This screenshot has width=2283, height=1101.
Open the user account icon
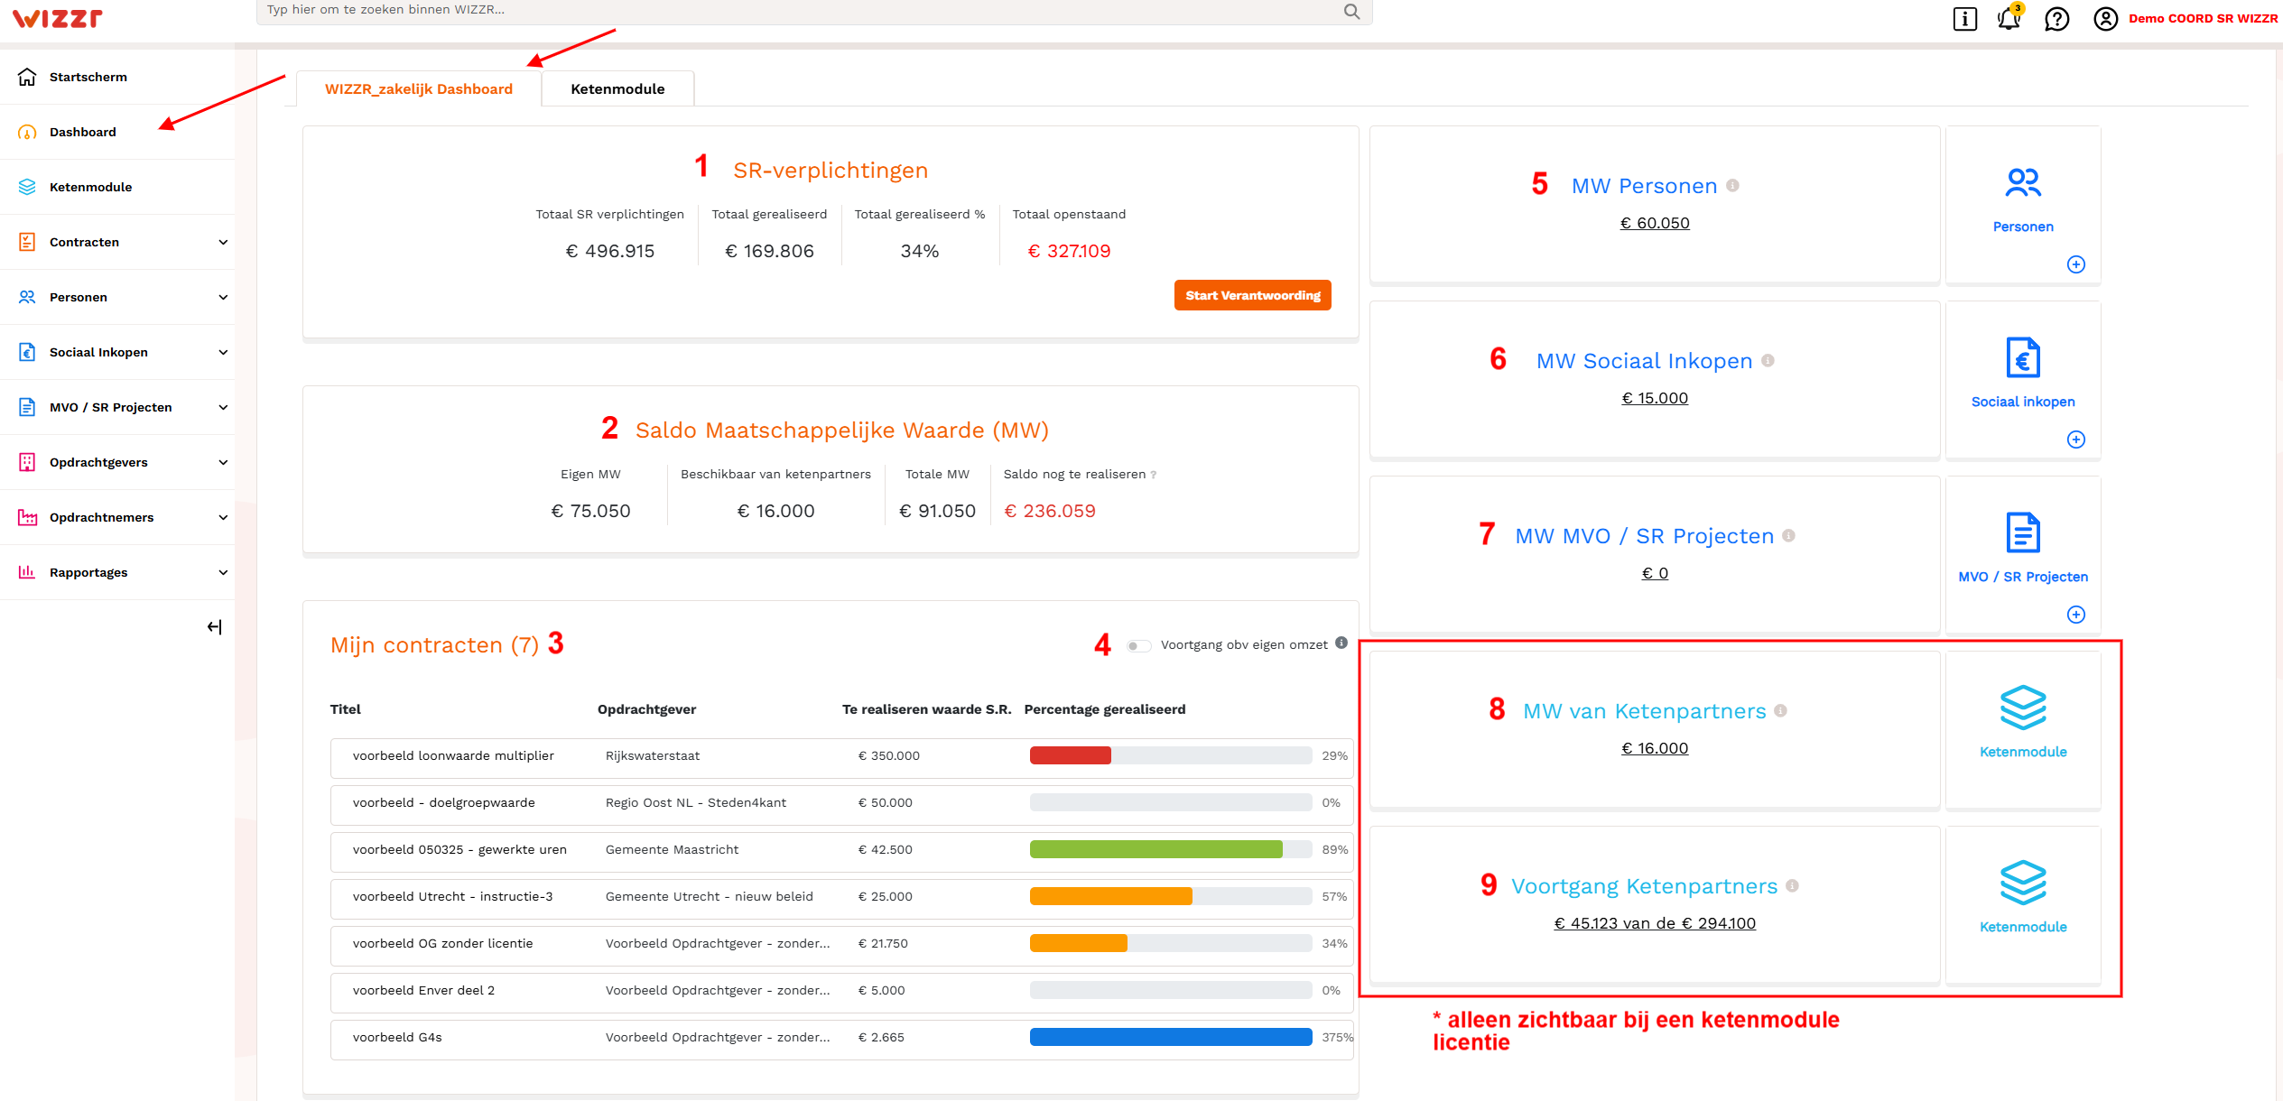pos(2105,19)
